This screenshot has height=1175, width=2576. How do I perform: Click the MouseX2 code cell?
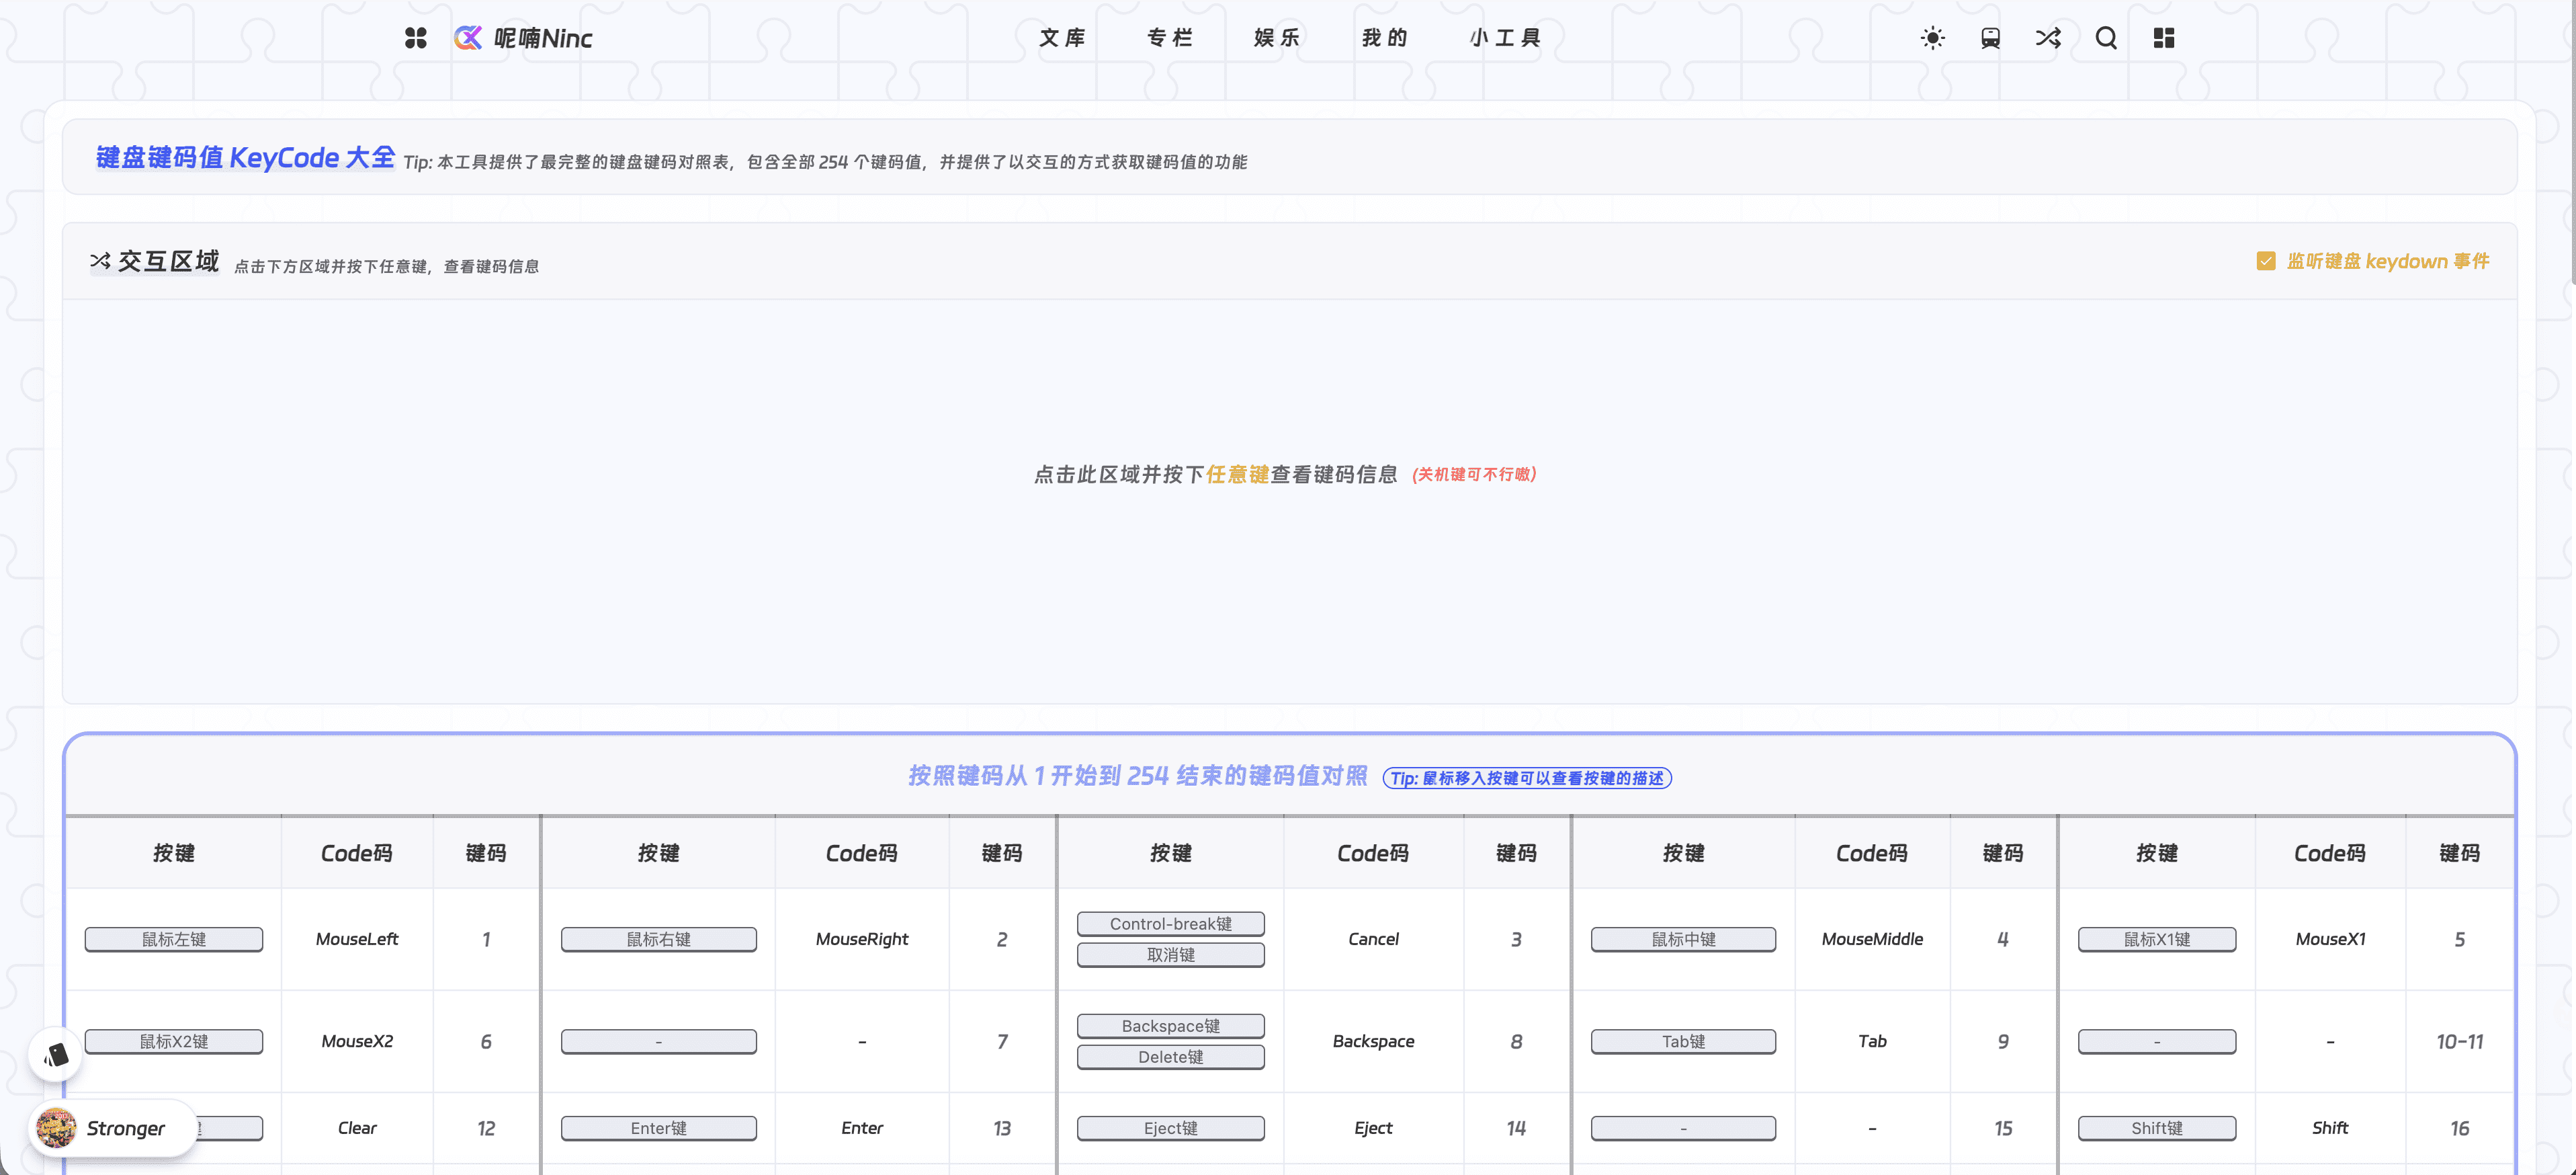click(x=357, y=1041)
